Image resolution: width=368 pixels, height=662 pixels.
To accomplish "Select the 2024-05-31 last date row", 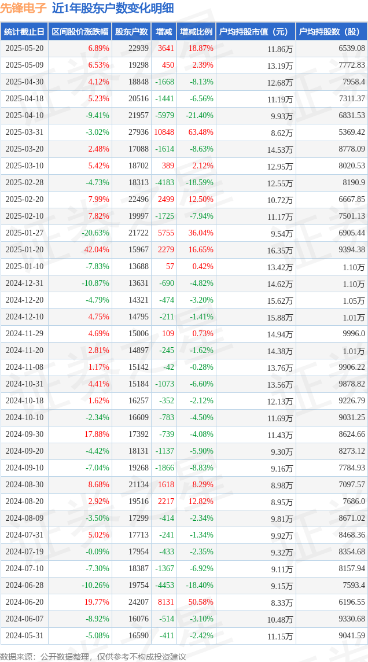I will [x=184, y=635].
